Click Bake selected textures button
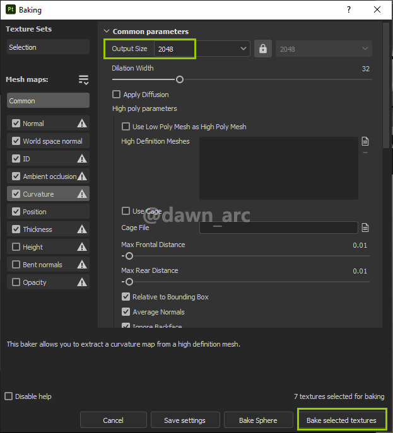The height and width of the screenshot is (433, 393). tap(341, 420)
